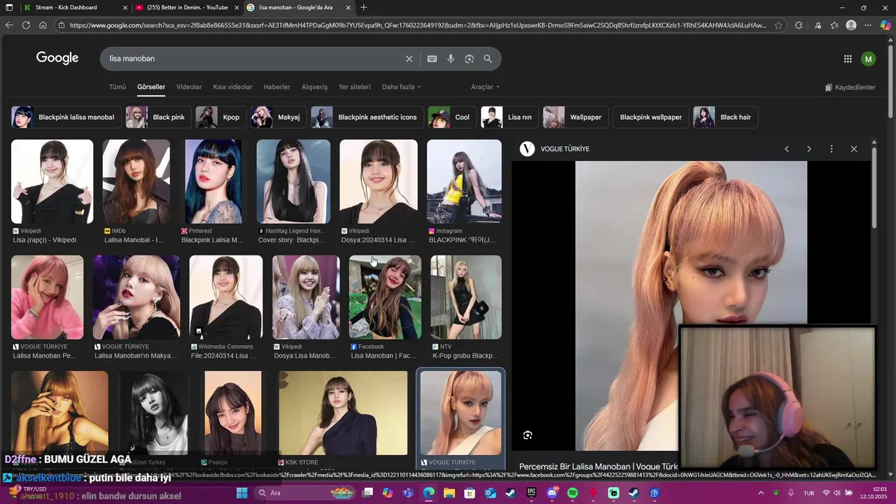896x504 pixels.
Task: Open Epic Games Launcher from taskbar
Action: coord(531,493)
